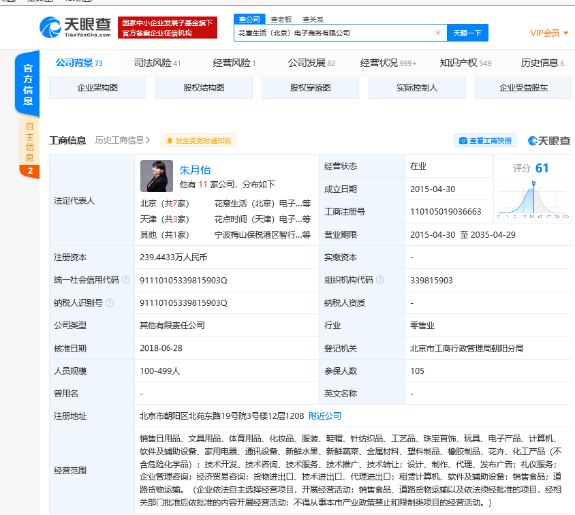Click 北京（共7家） region count
The width and height of the screenshot is (575, 515).
165,204
